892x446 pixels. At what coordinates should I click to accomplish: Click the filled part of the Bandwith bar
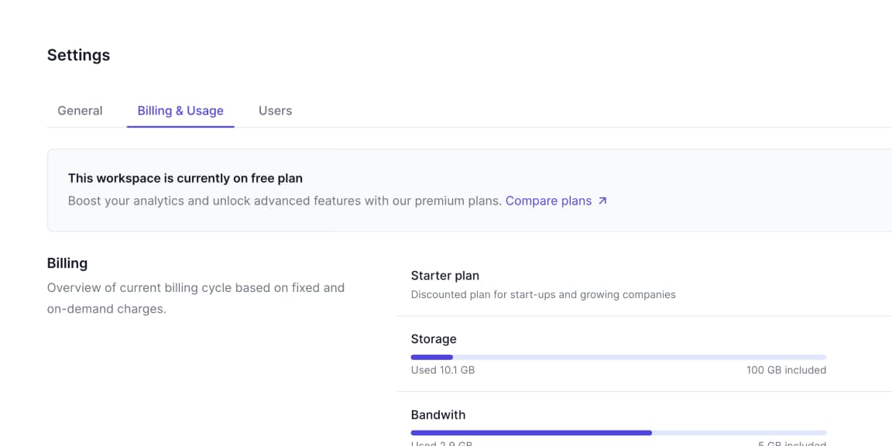pyautogui.click(x=530, y=433)
